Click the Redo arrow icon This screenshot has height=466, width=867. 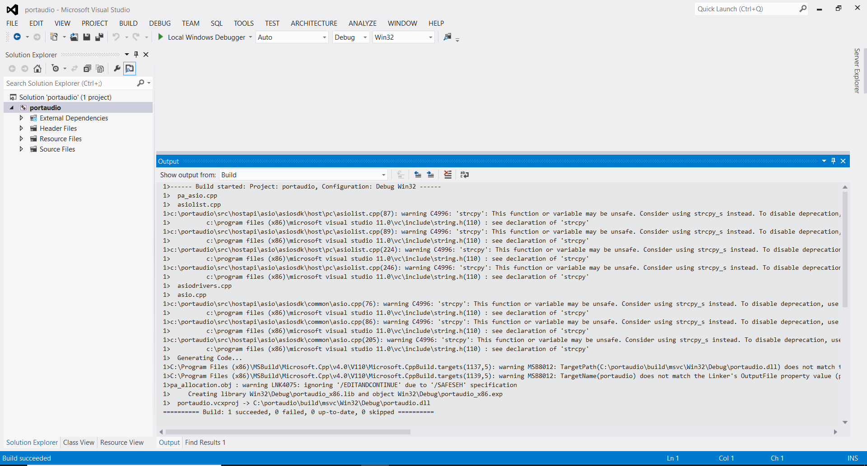136,37
